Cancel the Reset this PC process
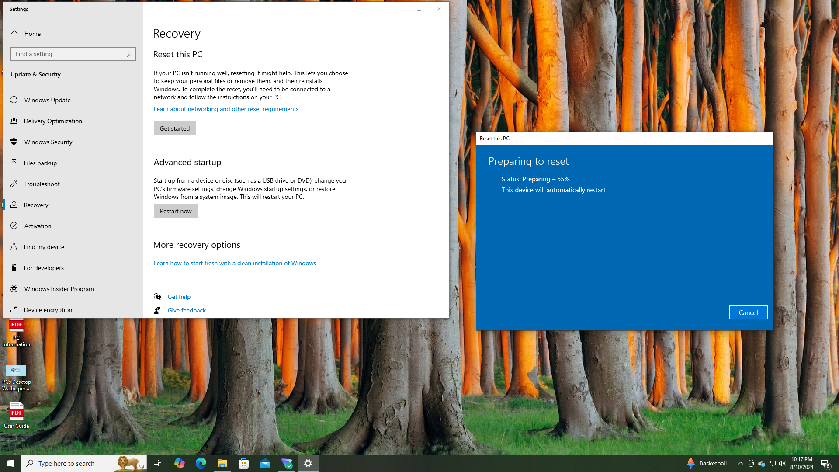Image resolution: width=839 pixels, height=472 pixels. tap(748, 312)
